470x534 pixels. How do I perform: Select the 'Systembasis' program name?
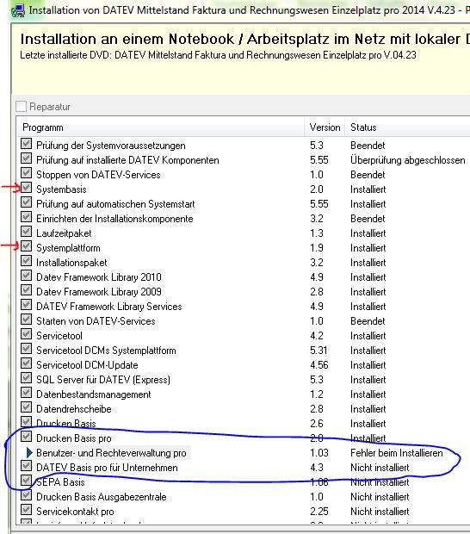[61, 189]
